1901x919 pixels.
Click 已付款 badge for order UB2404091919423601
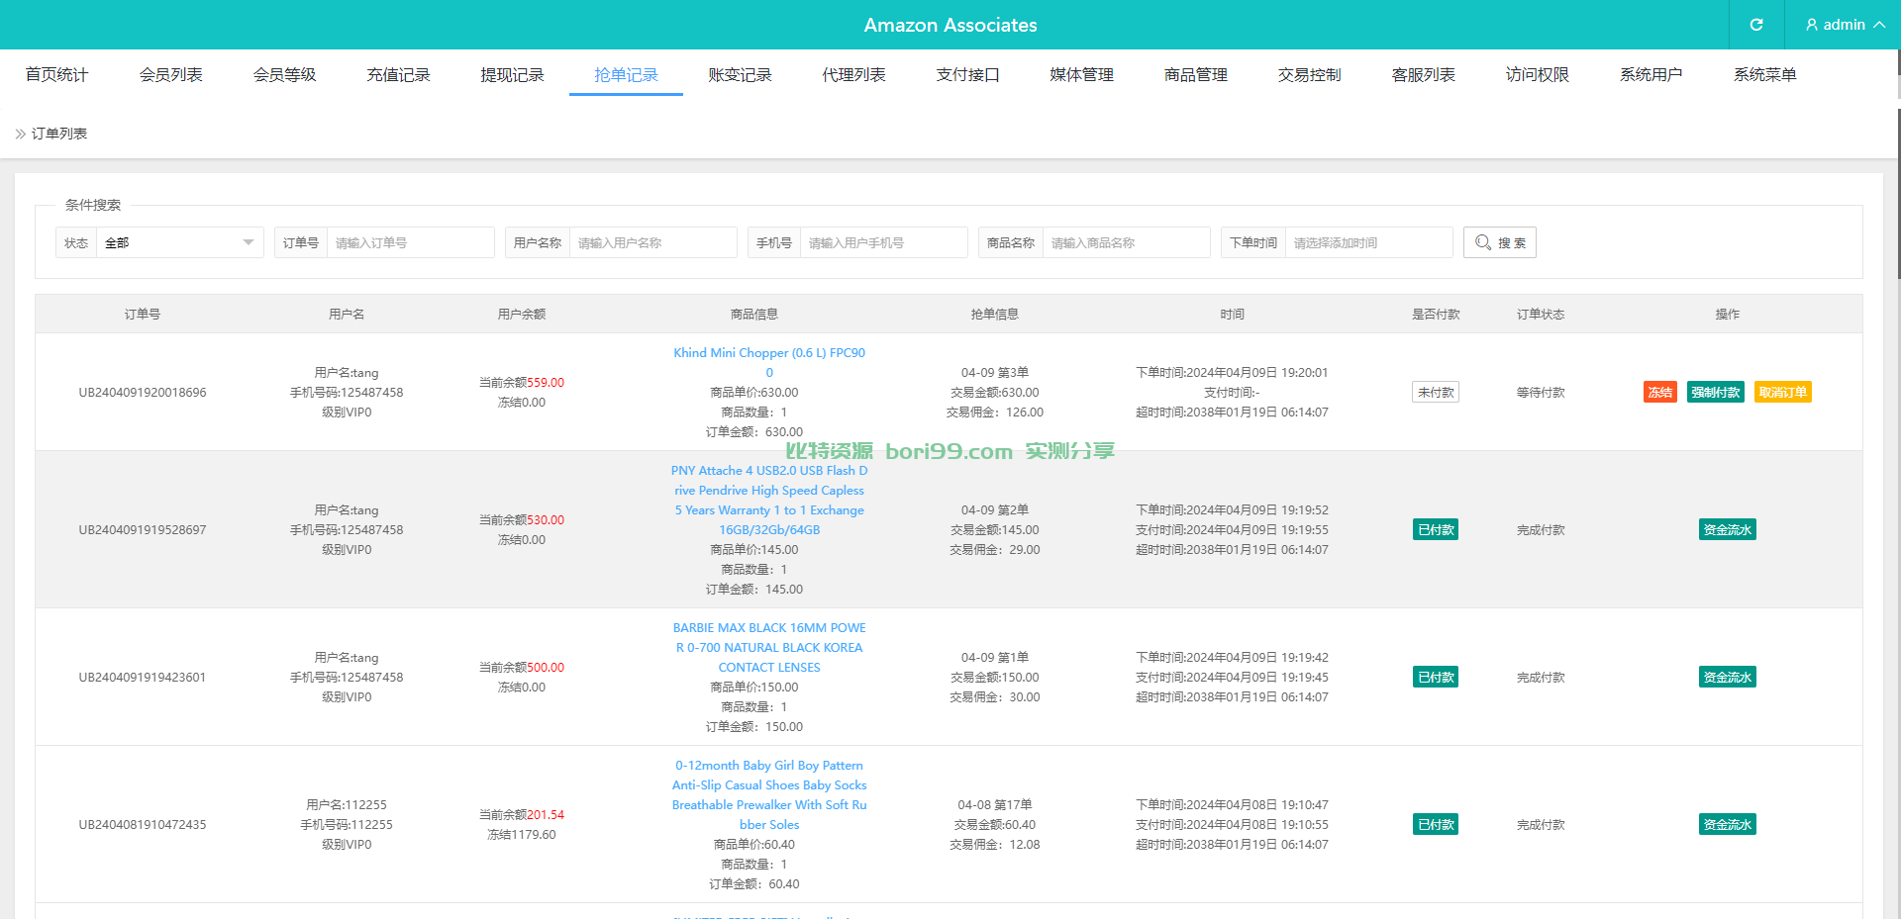pyautogui.click(x=1436, y=678)
